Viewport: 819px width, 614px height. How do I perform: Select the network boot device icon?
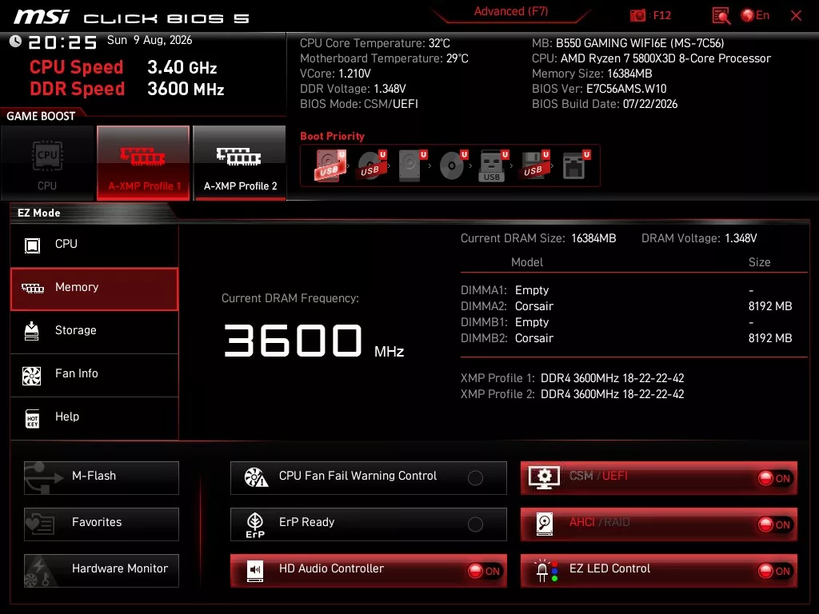pyautogui.click(x=575, y=165)
